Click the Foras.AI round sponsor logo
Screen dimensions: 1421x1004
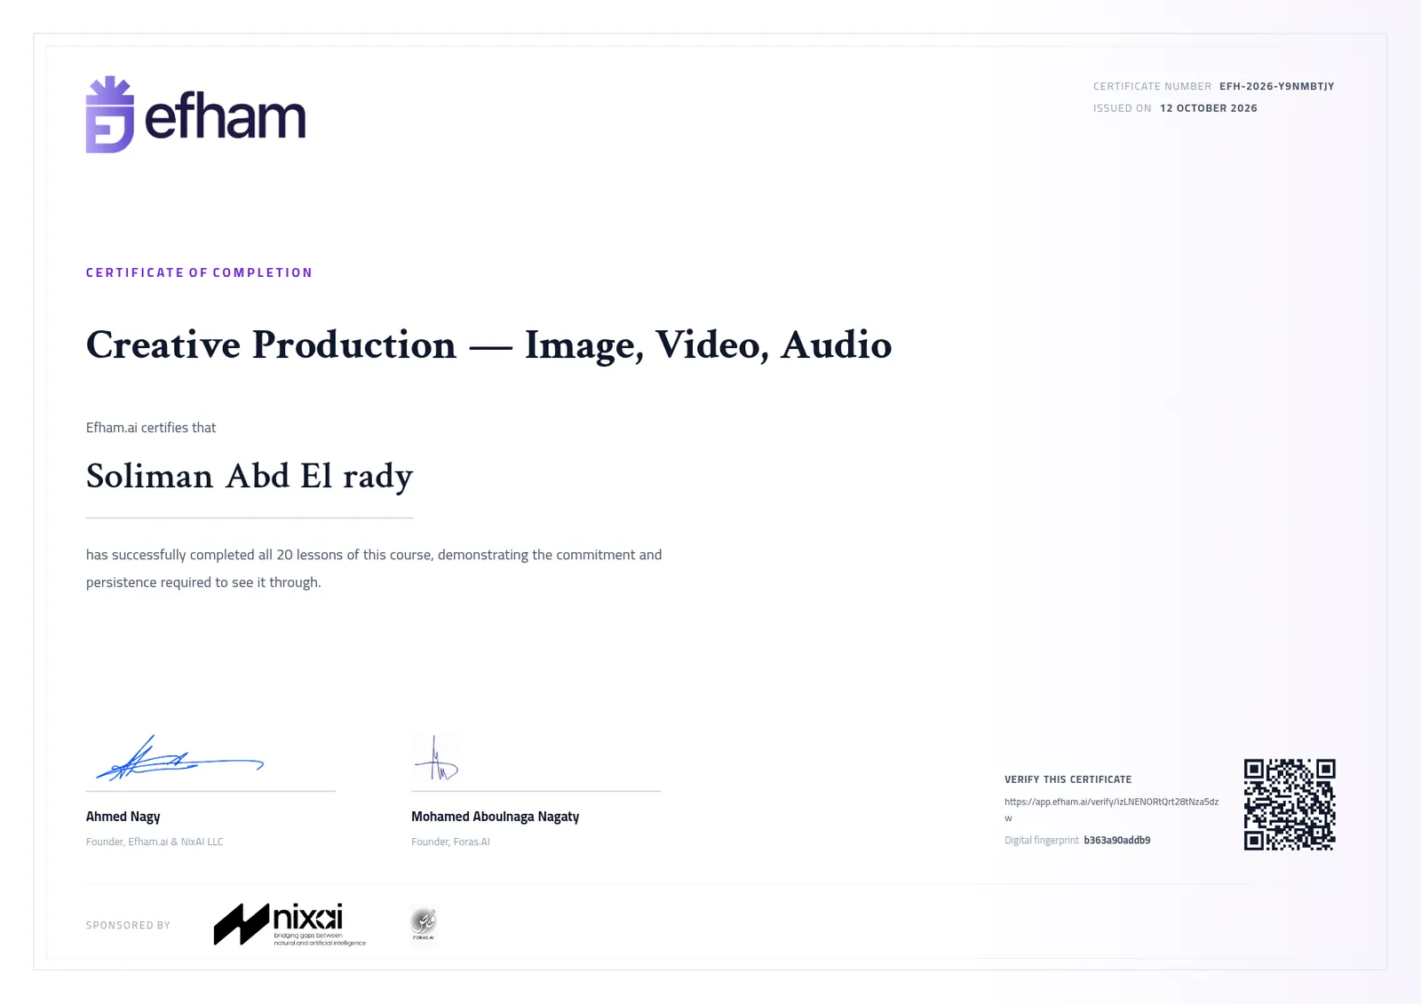pyautogui.click(x=424, y=924)
